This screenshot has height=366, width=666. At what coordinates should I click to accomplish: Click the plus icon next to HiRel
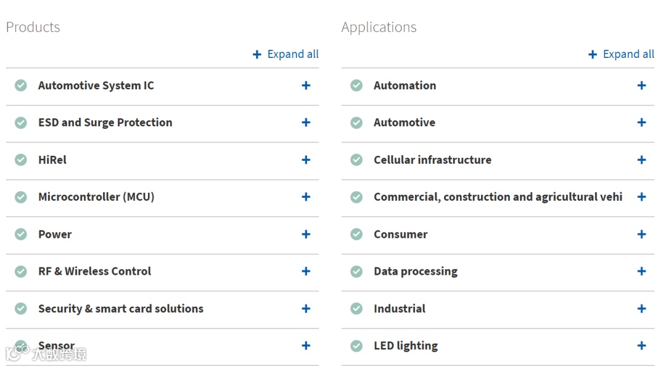pos(306,160)
